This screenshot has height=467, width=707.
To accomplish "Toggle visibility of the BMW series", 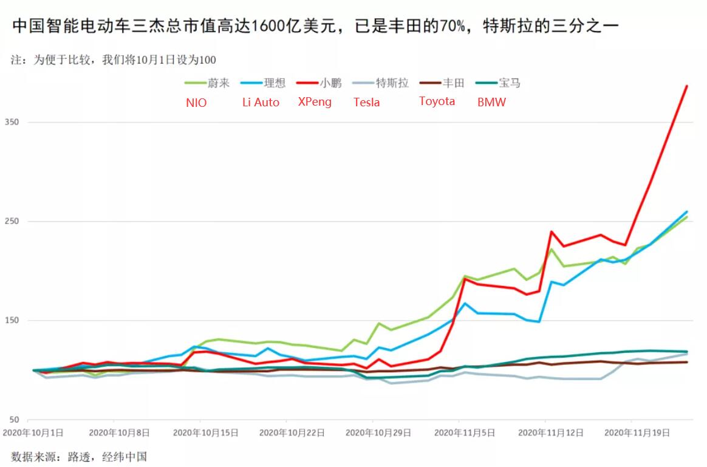I will pyautogui.click(x=492, y=103).
